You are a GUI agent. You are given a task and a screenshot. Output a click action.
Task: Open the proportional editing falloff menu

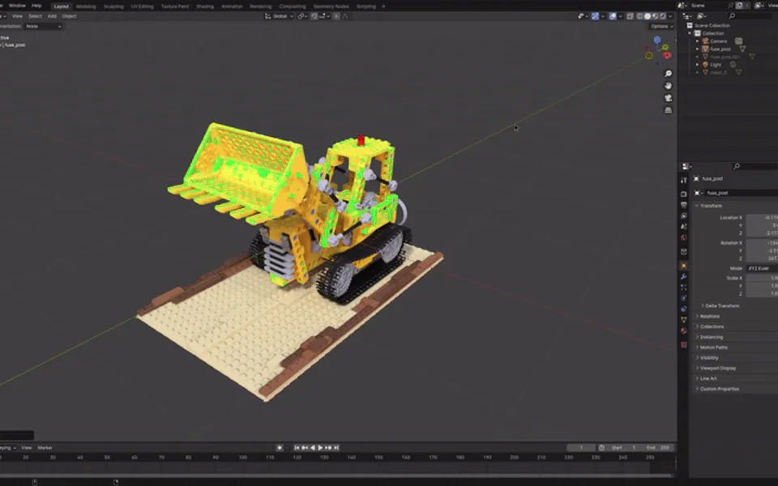pyautogui.click(x=345, y=16)
